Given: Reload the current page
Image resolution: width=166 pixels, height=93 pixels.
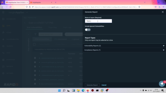Looking at the screenshot, I should click(x=10, y=7).
